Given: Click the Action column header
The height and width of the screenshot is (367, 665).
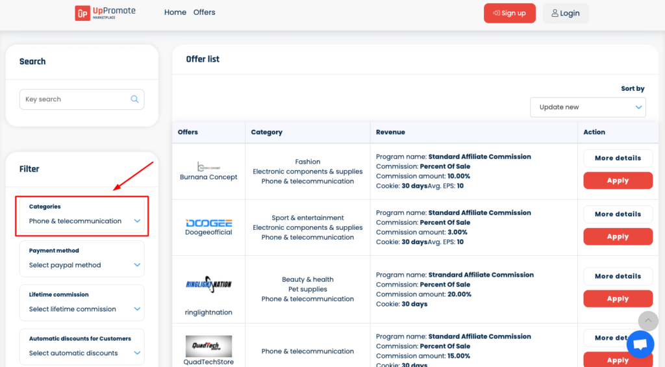Looking at the screenshot, I should pos(594,133).
